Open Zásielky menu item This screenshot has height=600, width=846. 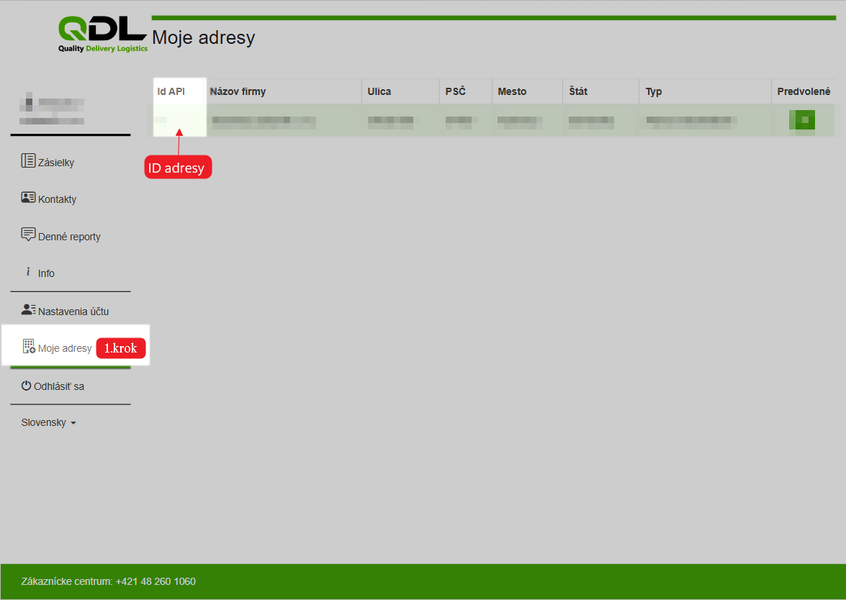tap(56, 163)
